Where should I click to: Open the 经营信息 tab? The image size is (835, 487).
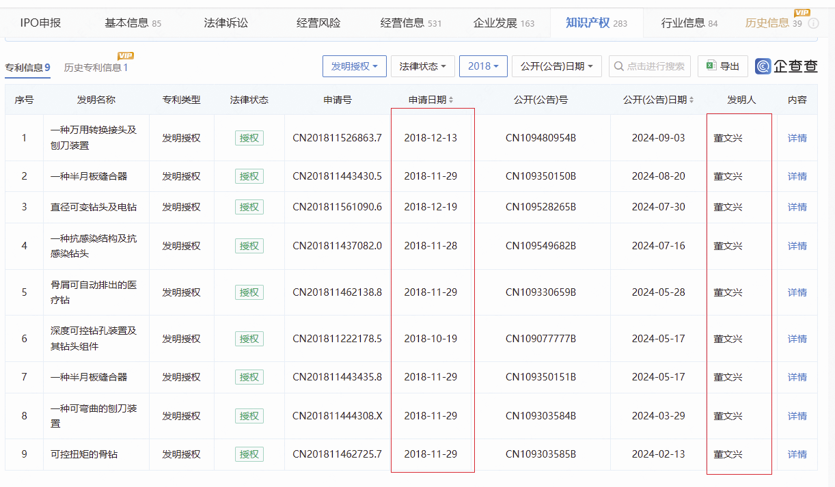coord(410,23)
